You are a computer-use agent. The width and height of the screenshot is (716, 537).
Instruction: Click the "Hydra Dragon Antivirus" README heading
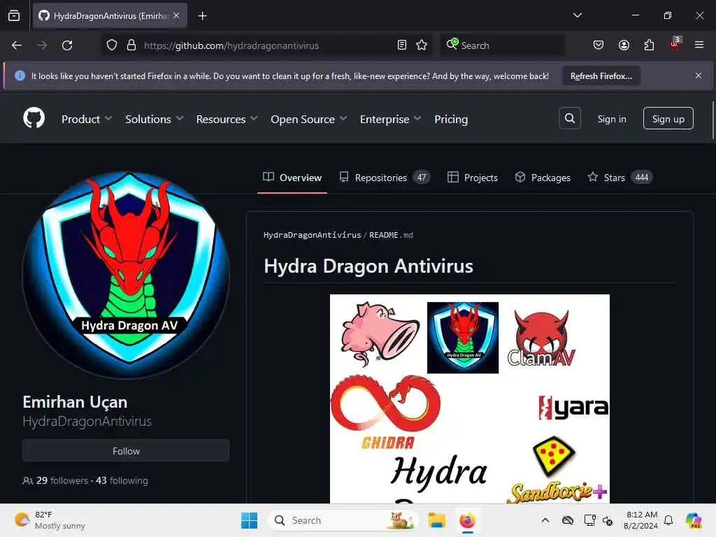(x=368, y=266)
